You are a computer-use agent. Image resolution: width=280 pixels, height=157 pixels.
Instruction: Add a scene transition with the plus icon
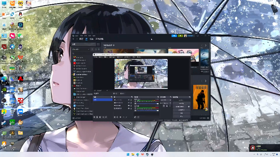click(x=164, y=106)
